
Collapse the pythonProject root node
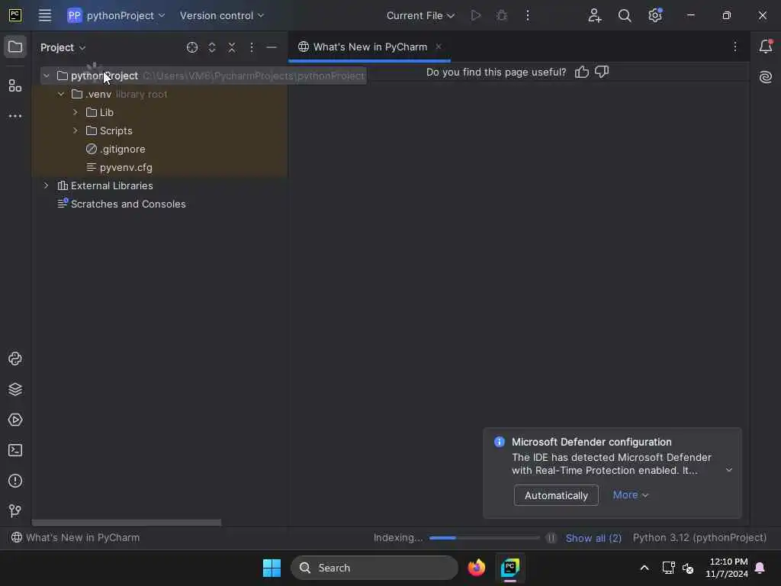(x=47, y=76)
